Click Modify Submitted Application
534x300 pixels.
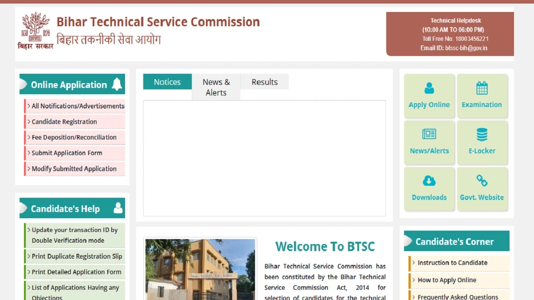tap(74, 169)
